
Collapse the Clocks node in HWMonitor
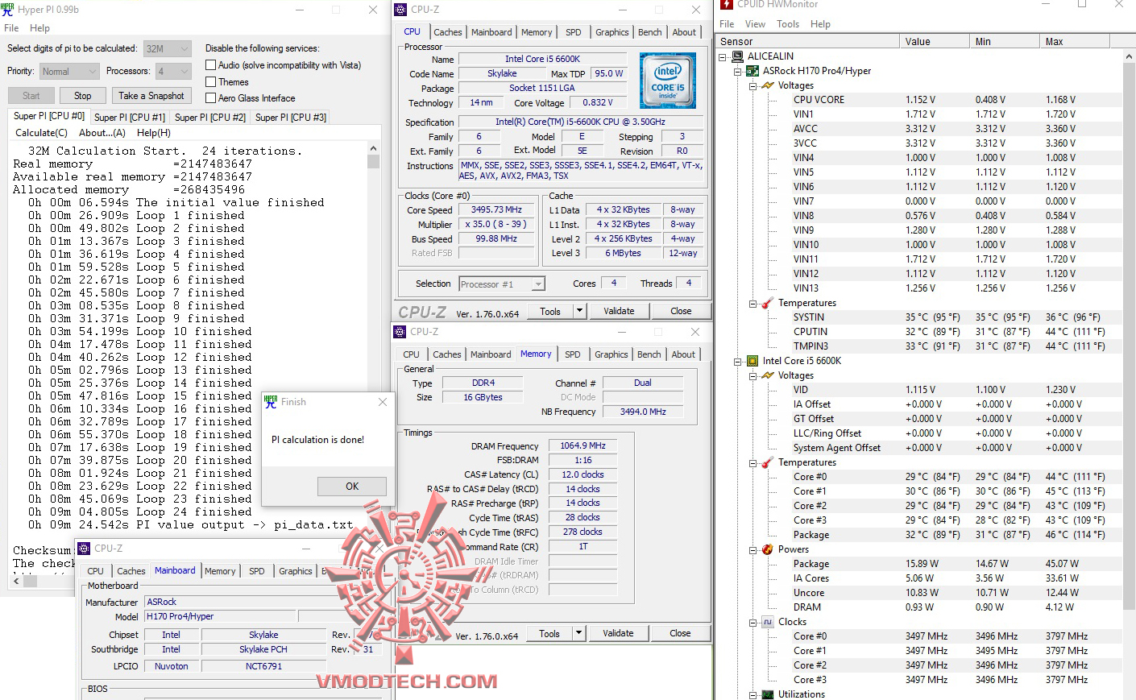[752, 623]
